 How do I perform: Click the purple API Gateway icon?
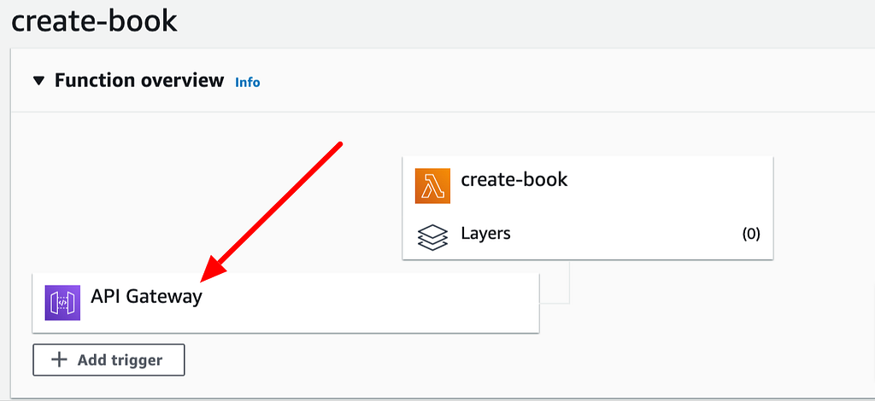(x=62, y=303)
